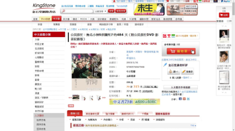
Task: Click the magnifier icon in search box
Action: coord(64,11)
